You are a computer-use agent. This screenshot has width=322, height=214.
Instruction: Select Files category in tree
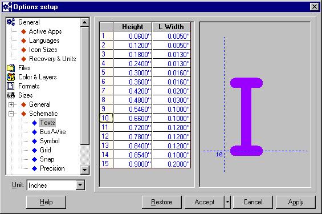pos(25,68)
